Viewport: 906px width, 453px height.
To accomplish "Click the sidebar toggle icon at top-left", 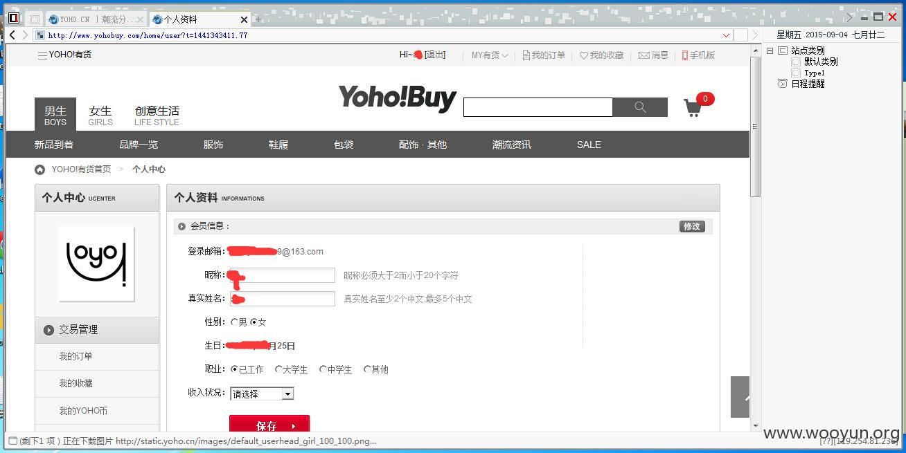I will [13, 18].
